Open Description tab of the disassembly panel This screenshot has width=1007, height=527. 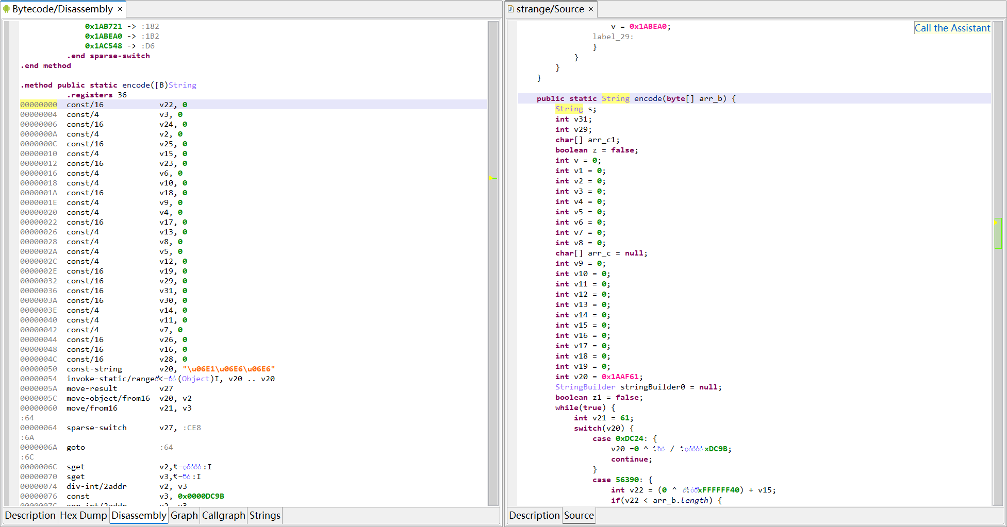point(30,516)
